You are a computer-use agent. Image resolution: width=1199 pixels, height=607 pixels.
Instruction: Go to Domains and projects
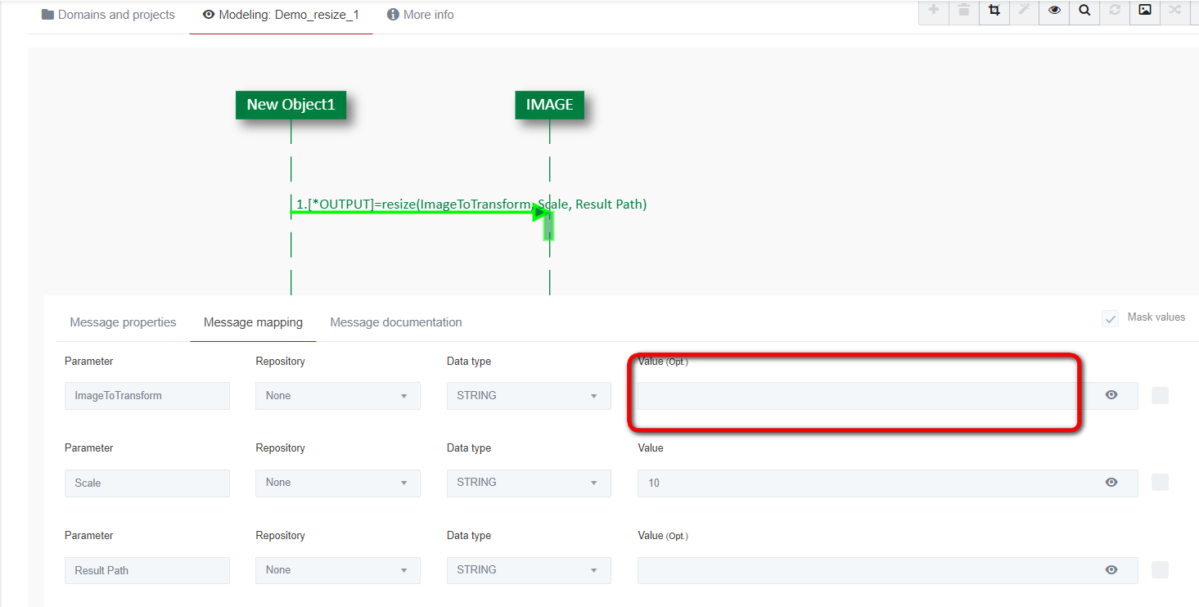[x=108, y=15]
